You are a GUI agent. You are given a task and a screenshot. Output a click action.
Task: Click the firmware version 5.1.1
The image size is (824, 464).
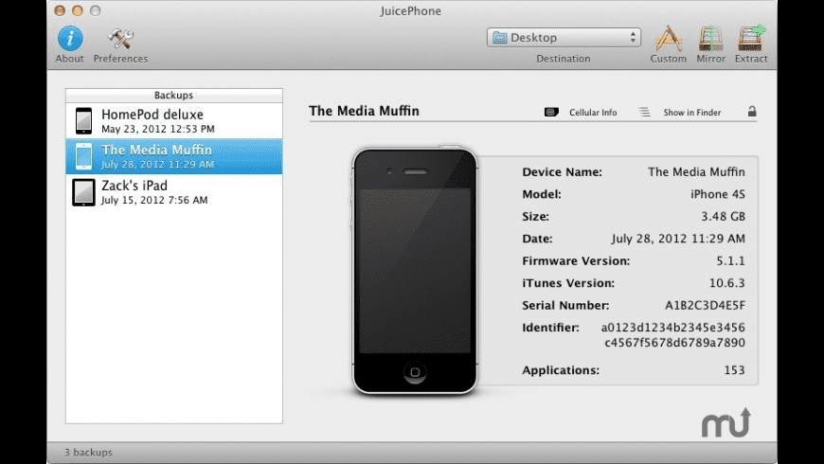(730, 260)
